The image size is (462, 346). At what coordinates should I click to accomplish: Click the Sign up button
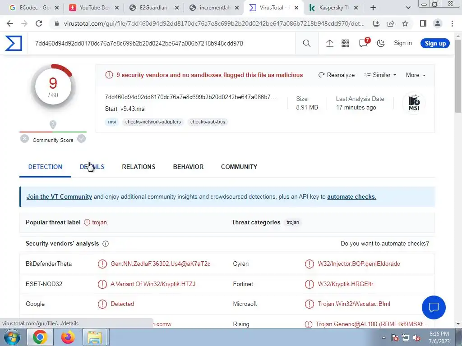pos(435,44)
